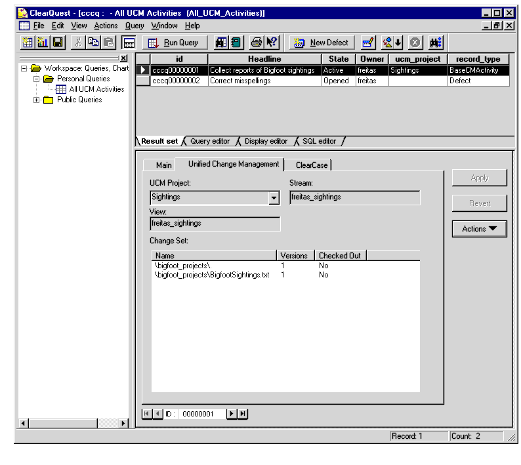Go to last record navigation button
The image size is (521, 465).
click(x=243, y=414)
